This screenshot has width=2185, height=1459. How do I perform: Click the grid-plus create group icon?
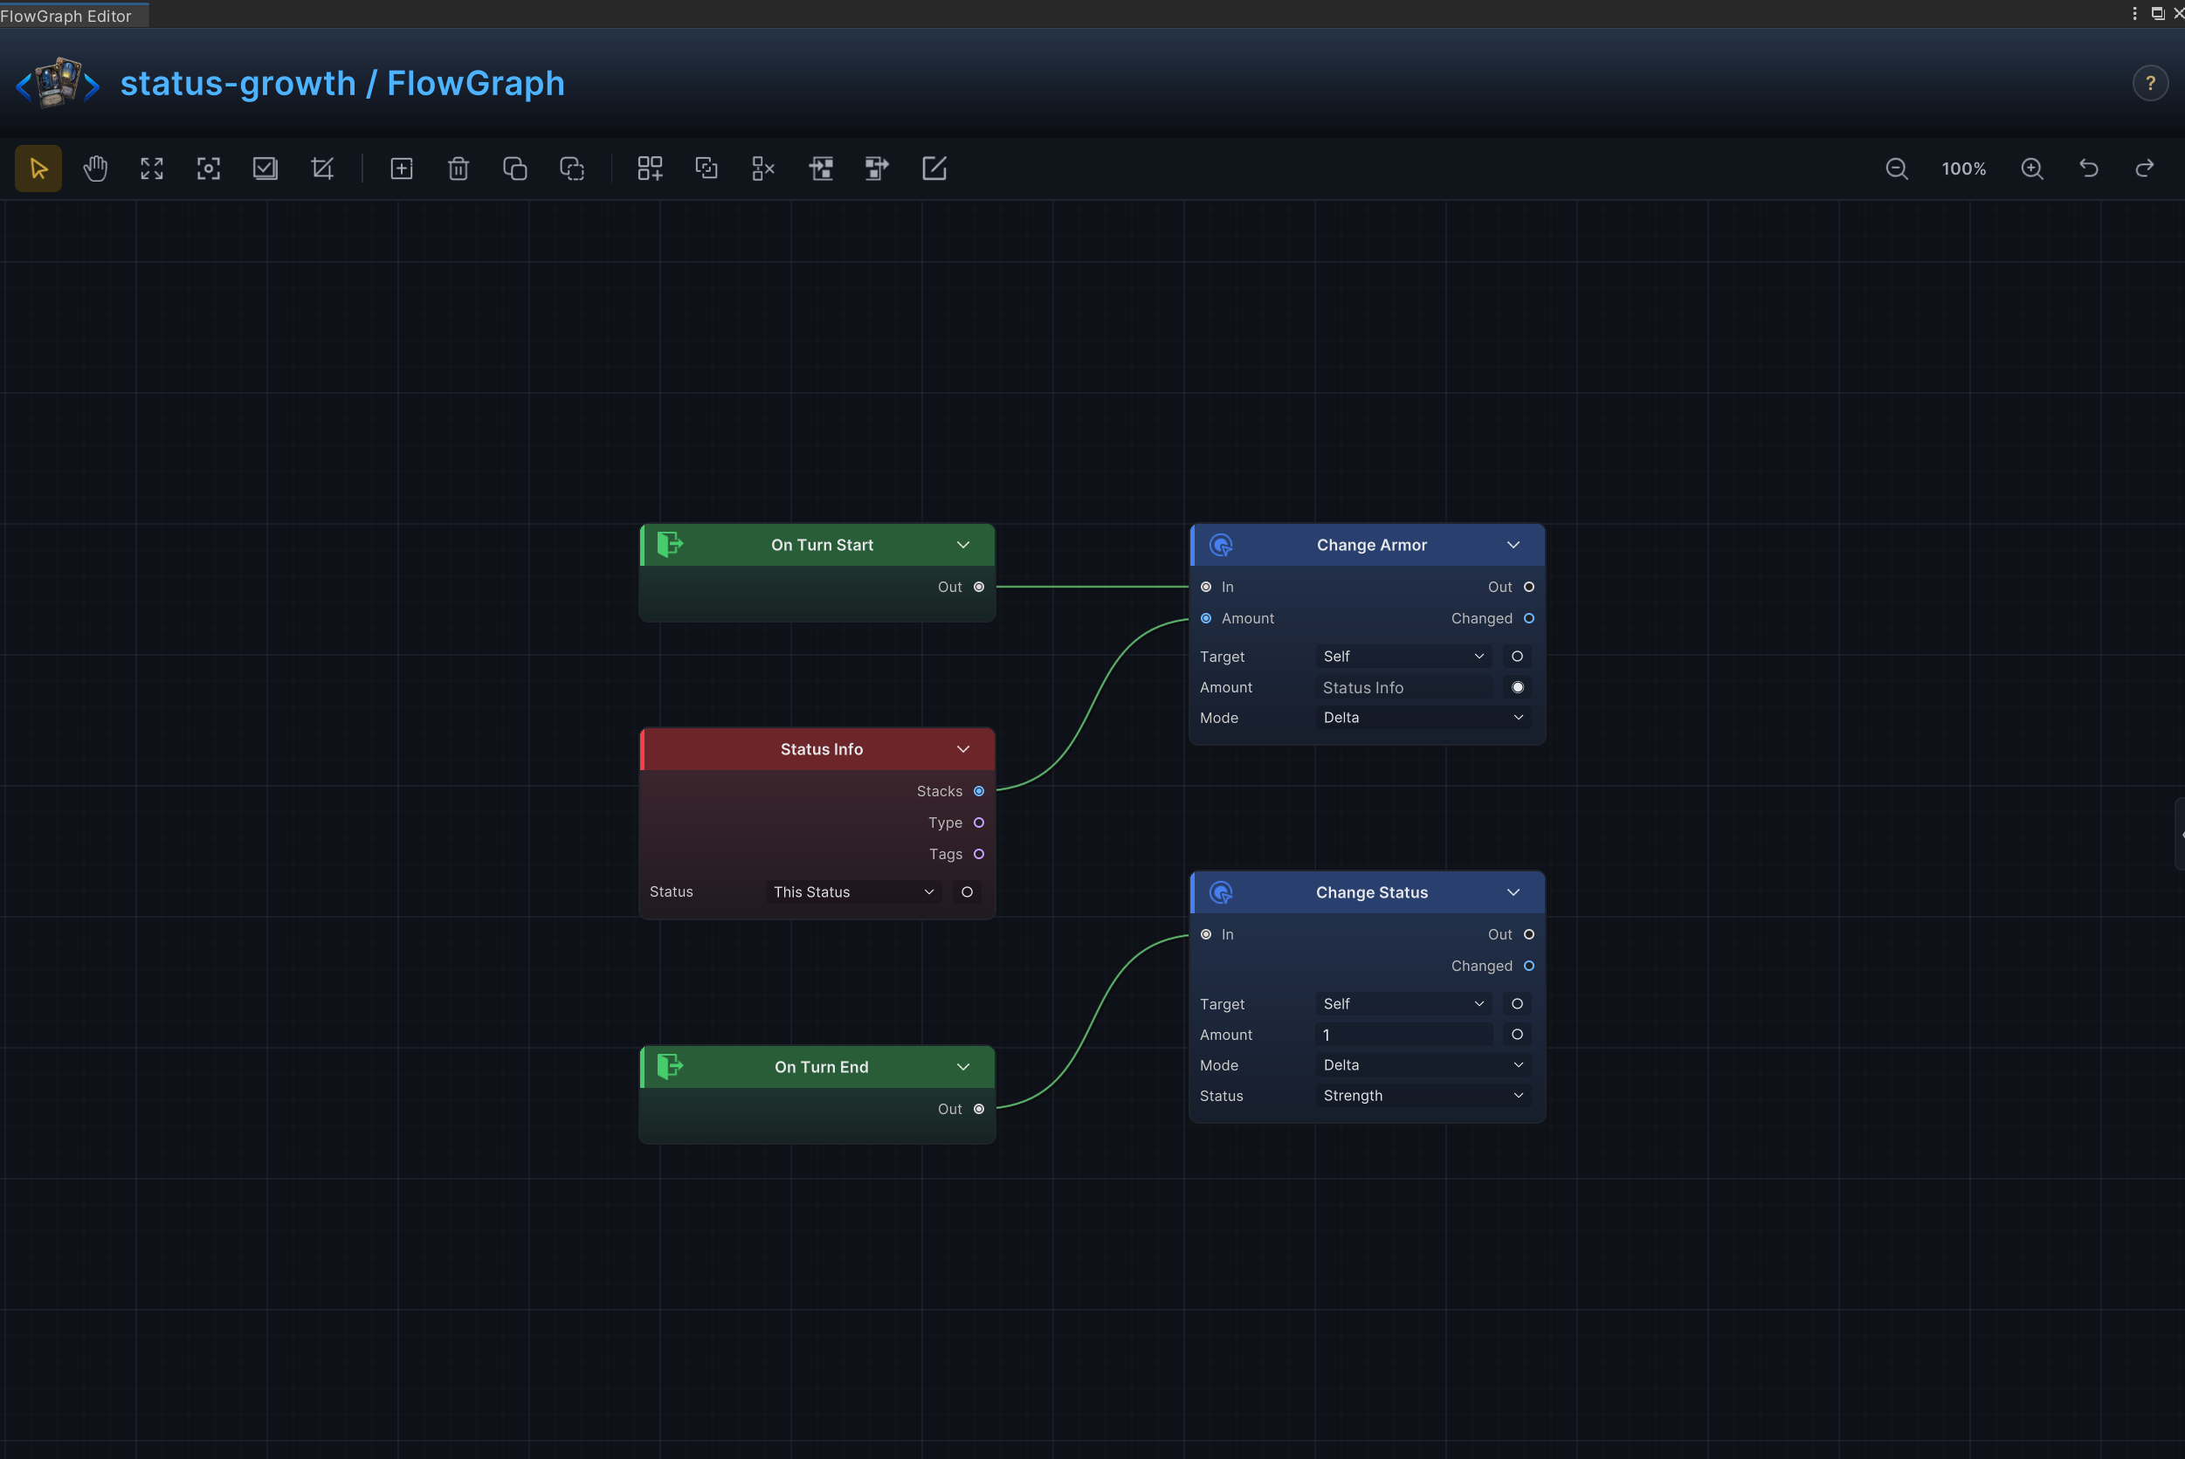[650, 169]
